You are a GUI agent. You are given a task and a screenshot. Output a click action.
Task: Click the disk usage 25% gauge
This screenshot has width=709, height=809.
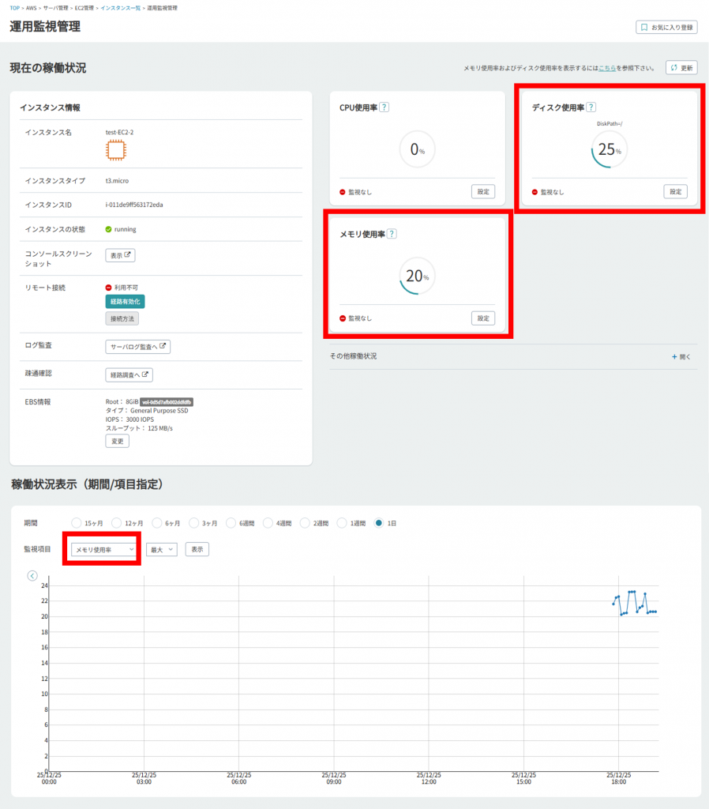[x=609, y=150]
